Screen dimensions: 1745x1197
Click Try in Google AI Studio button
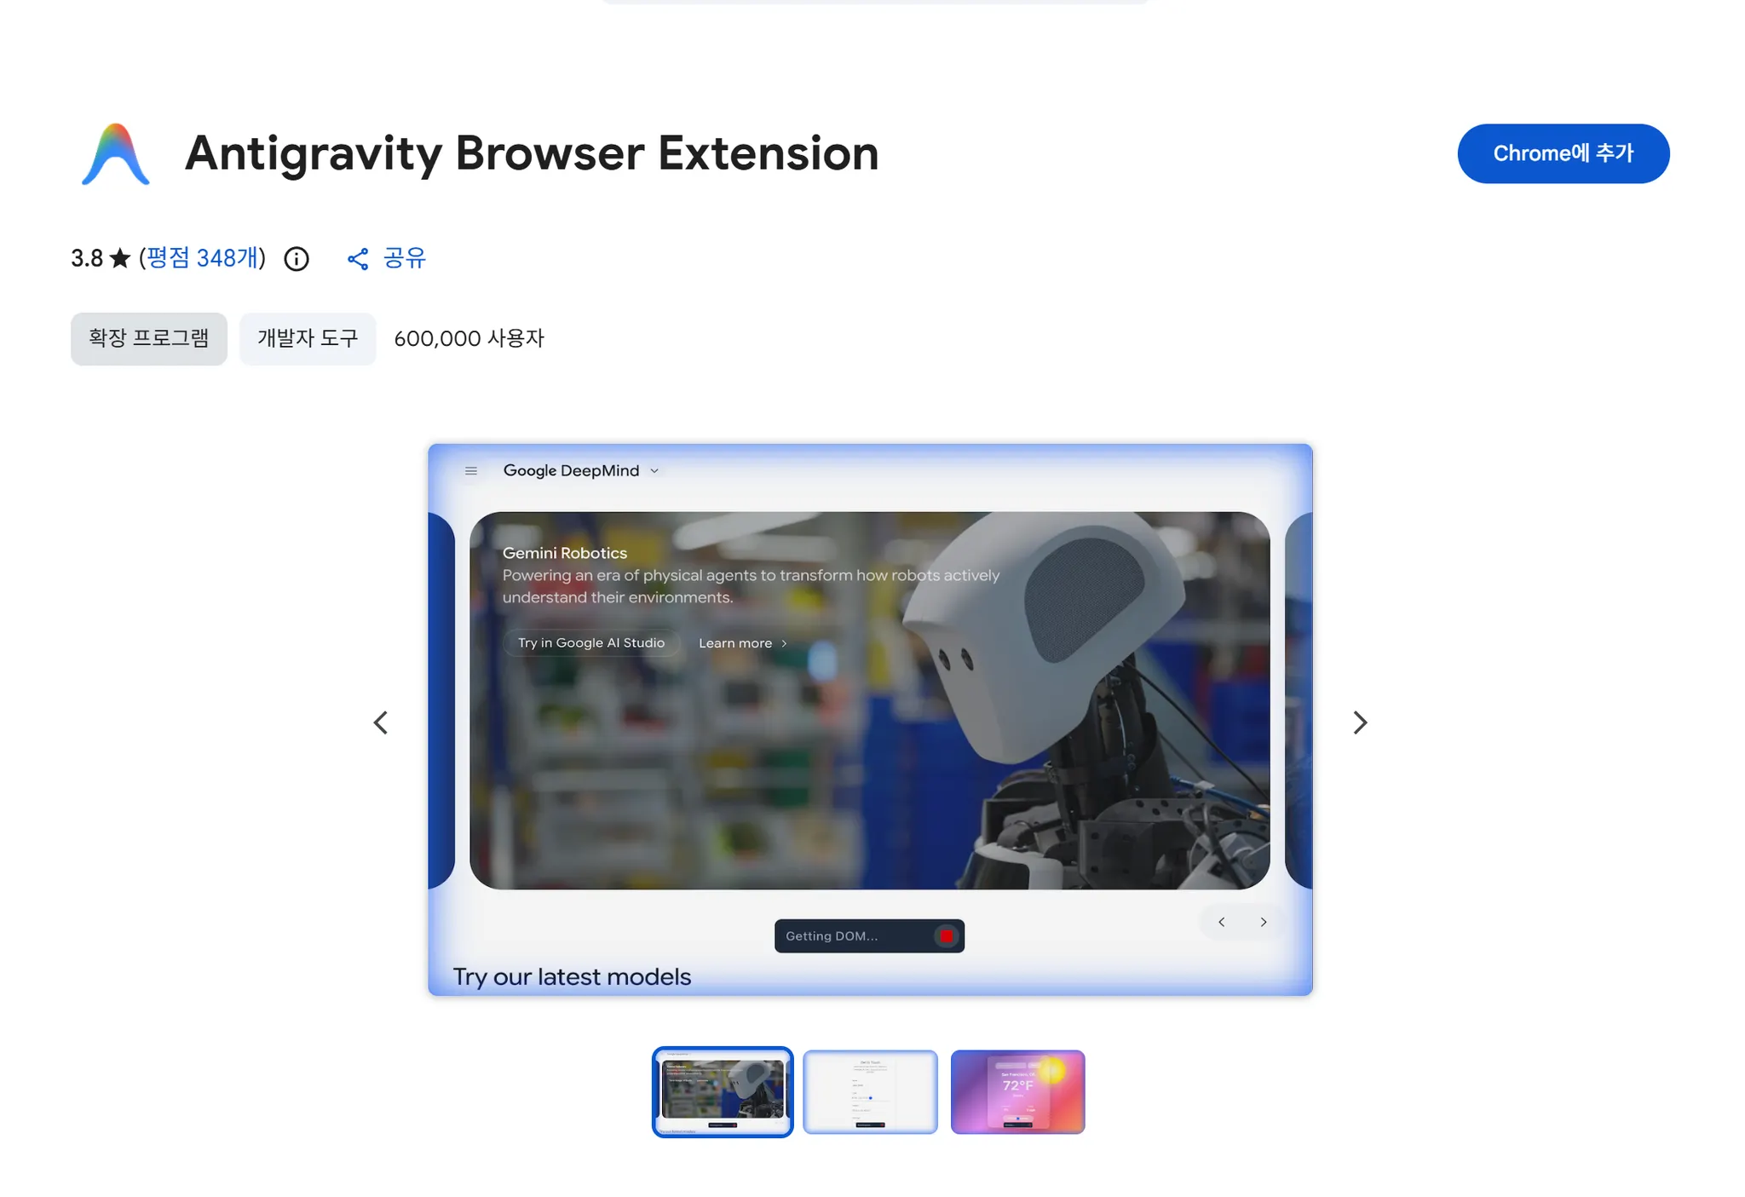(591, 642)
